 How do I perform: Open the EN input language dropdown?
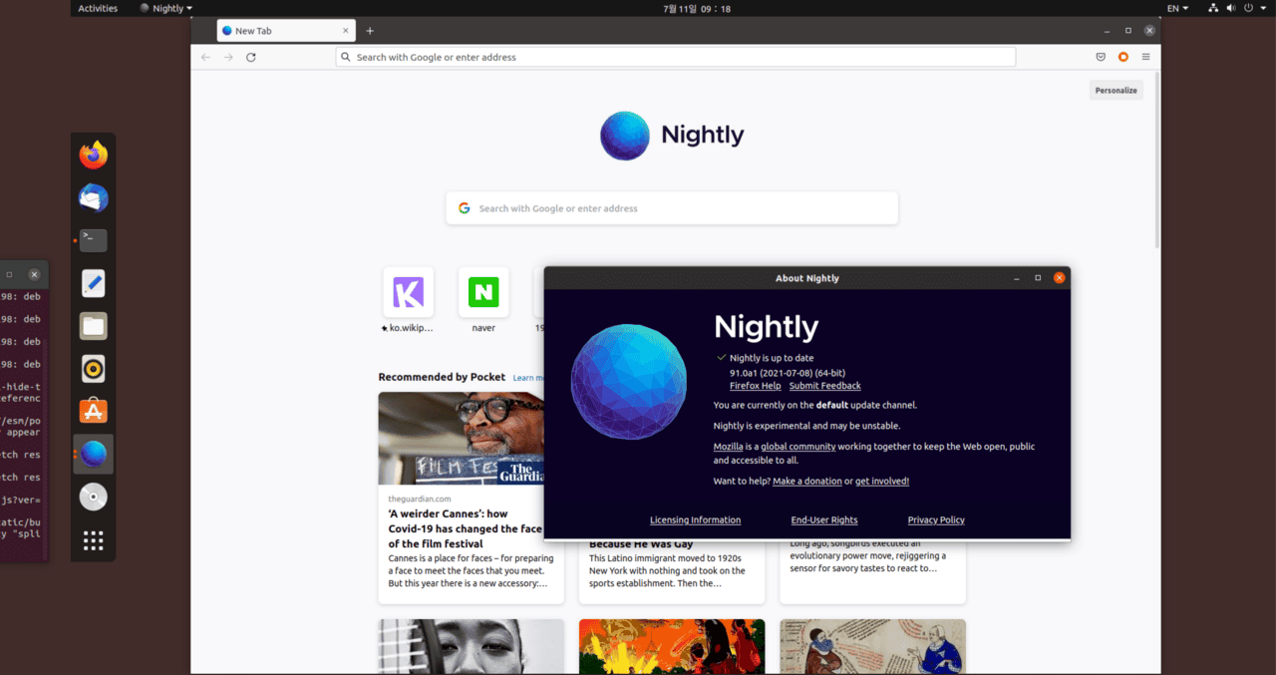1178,8
